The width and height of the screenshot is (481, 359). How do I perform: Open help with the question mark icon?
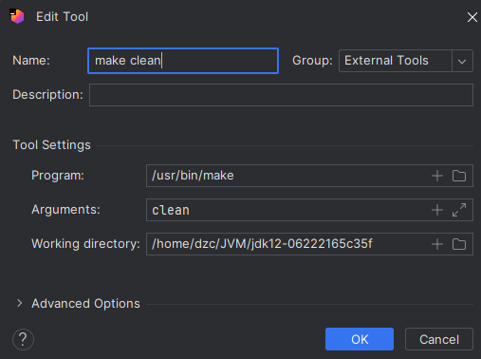coord(23,340)
